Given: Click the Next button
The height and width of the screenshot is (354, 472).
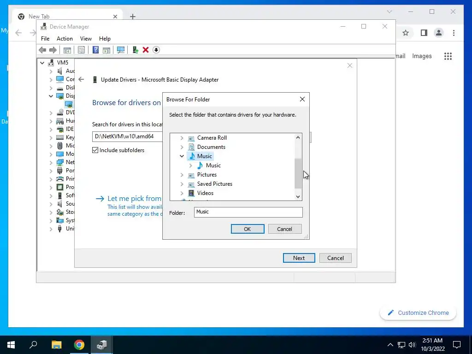Looking at the screenshot, I should [x=299, y=258].
